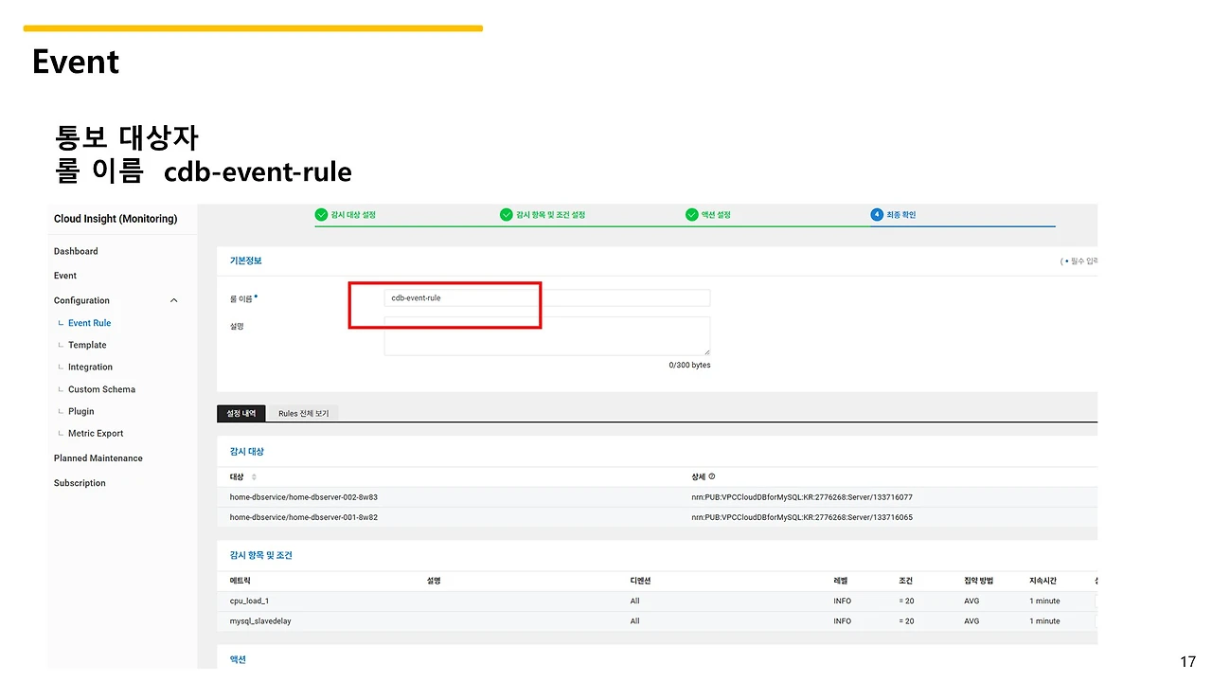Click the 0/300 bytes counter

pos(689,366)
